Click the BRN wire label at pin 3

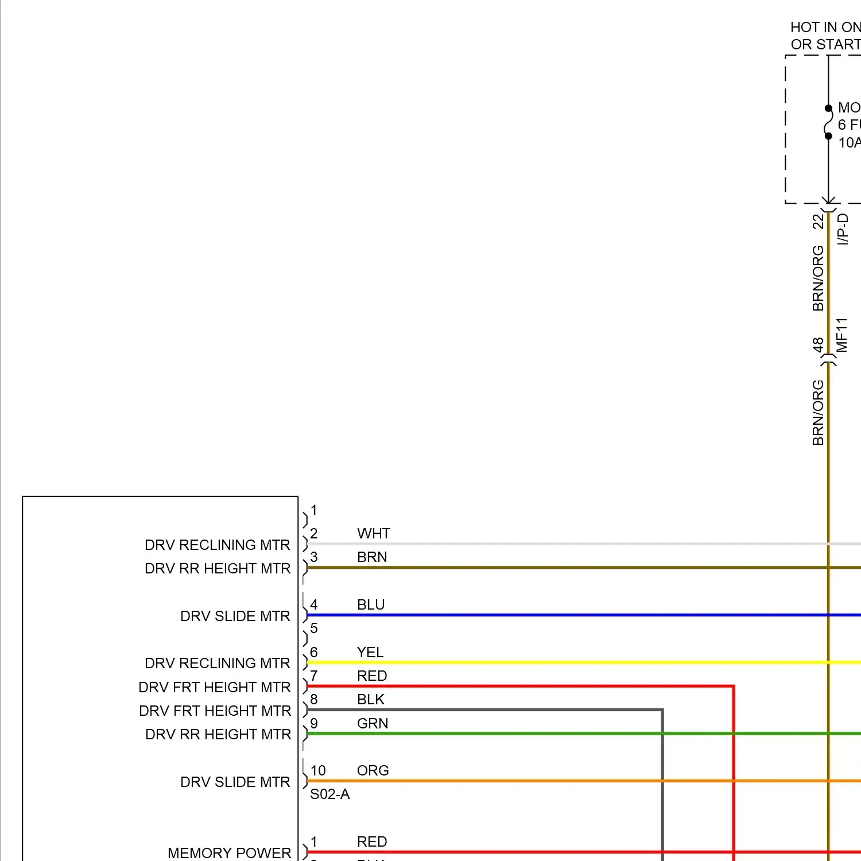pos(372,557)
